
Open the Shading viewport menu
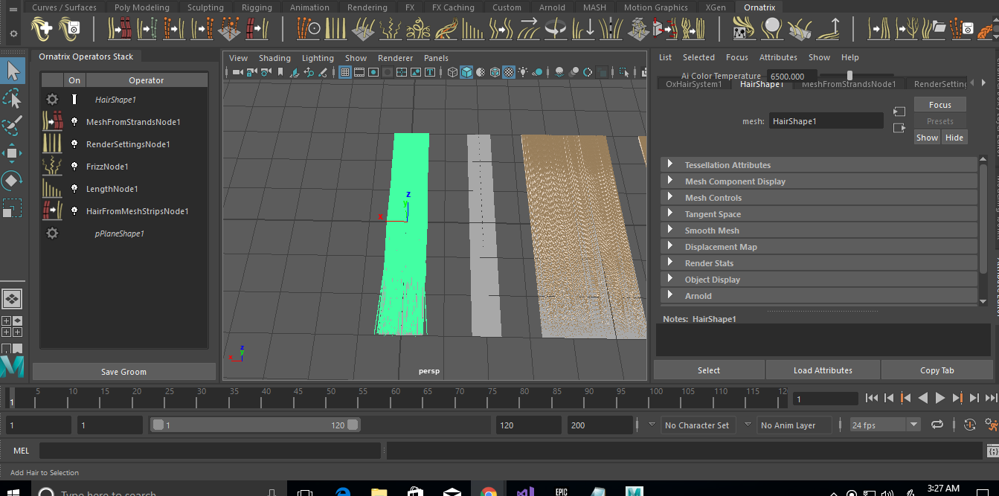[274, 58]
